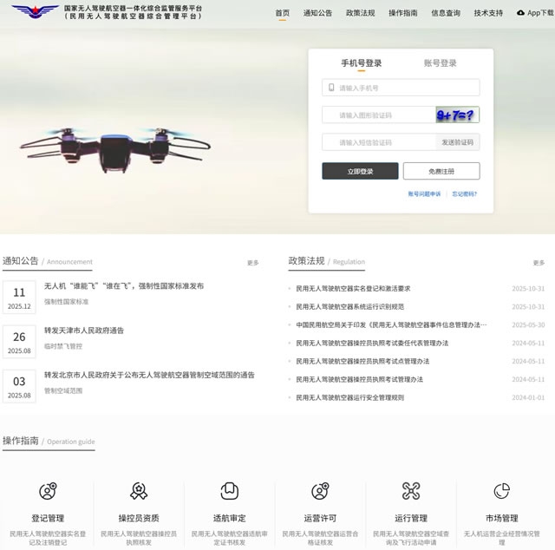Click the 政策法规 Regulation section heading
The image size is (555, 550).
coord(326,261)
